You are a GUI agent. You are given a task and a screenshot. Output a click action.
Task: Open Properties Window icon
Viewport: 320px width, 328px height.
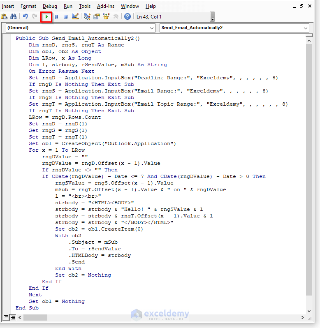pyautogui.click(x=97, y=16)
